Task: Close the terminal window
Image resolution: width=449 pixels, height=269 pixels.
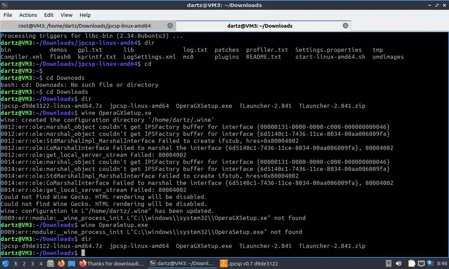Action: point(444,5)
